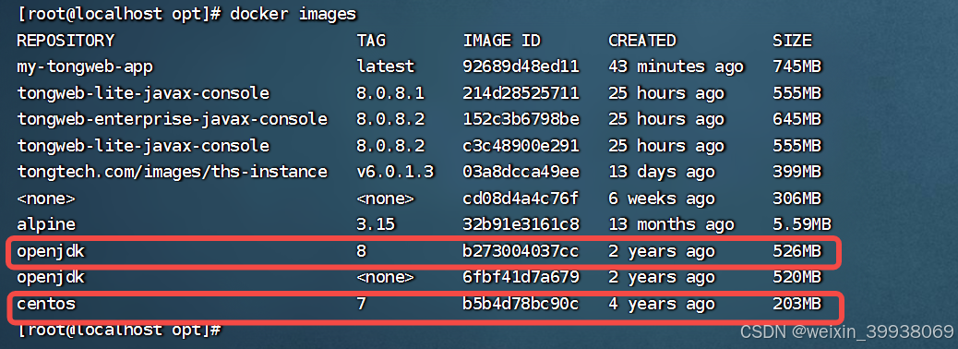
Task: Select the SIZE column header
Action: coord(793,41)
